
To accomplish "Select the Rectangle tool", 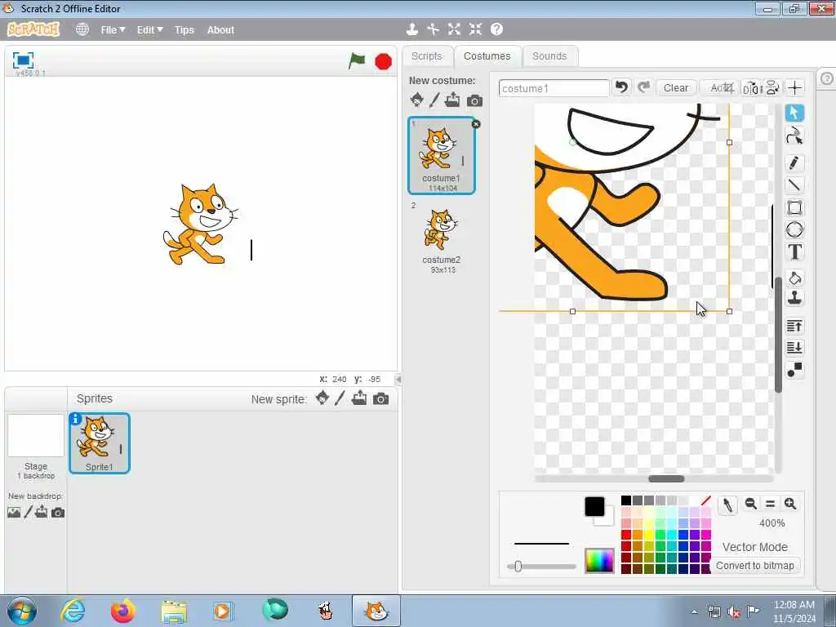I will pyautogui.click(x=794, y=207).
